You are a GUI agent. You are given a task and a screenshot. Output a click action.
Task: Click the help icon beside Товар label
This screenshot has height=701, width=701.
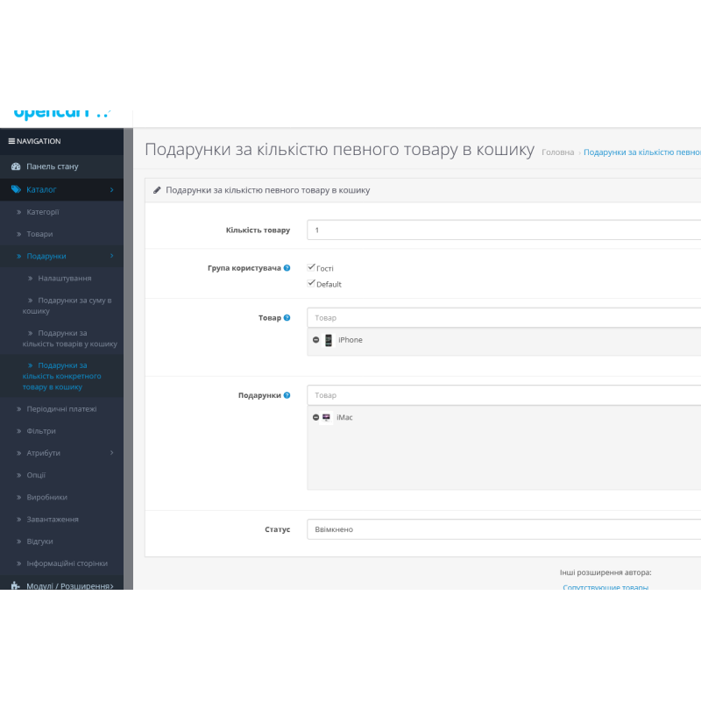tap(287, 317)
